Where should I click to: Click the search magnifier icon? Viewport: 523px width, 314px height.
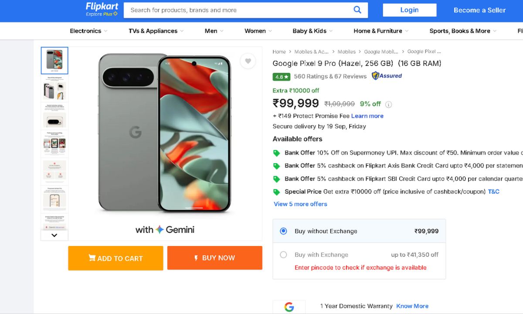coord(357,10)
